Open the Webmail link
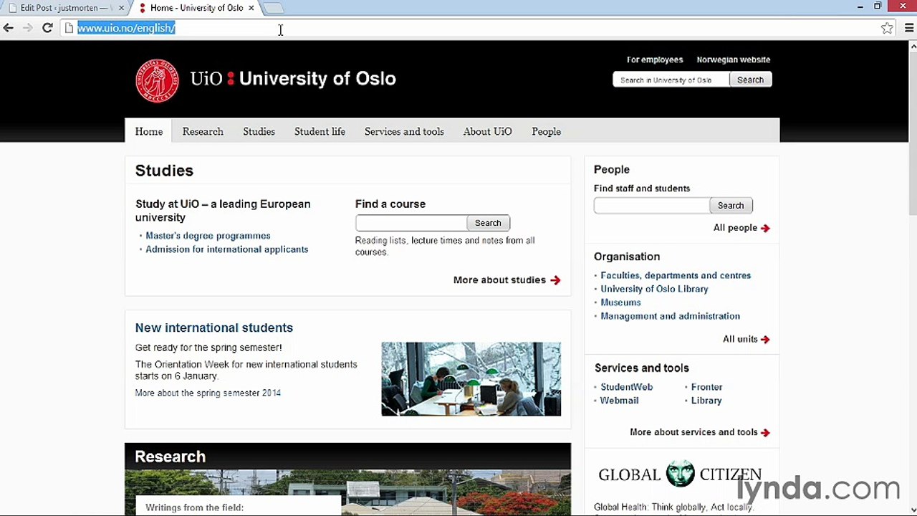Viewport: 917px width, 516px height. pyautogui.click(x=619, y=401)
